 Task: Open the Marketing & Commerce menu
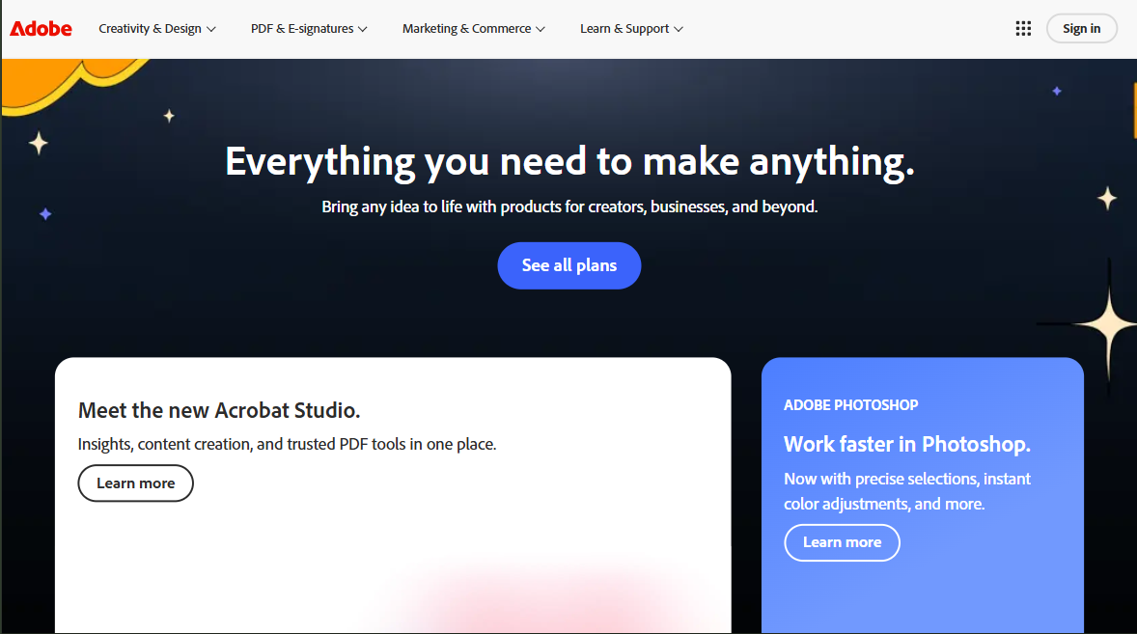pos(474,28)
